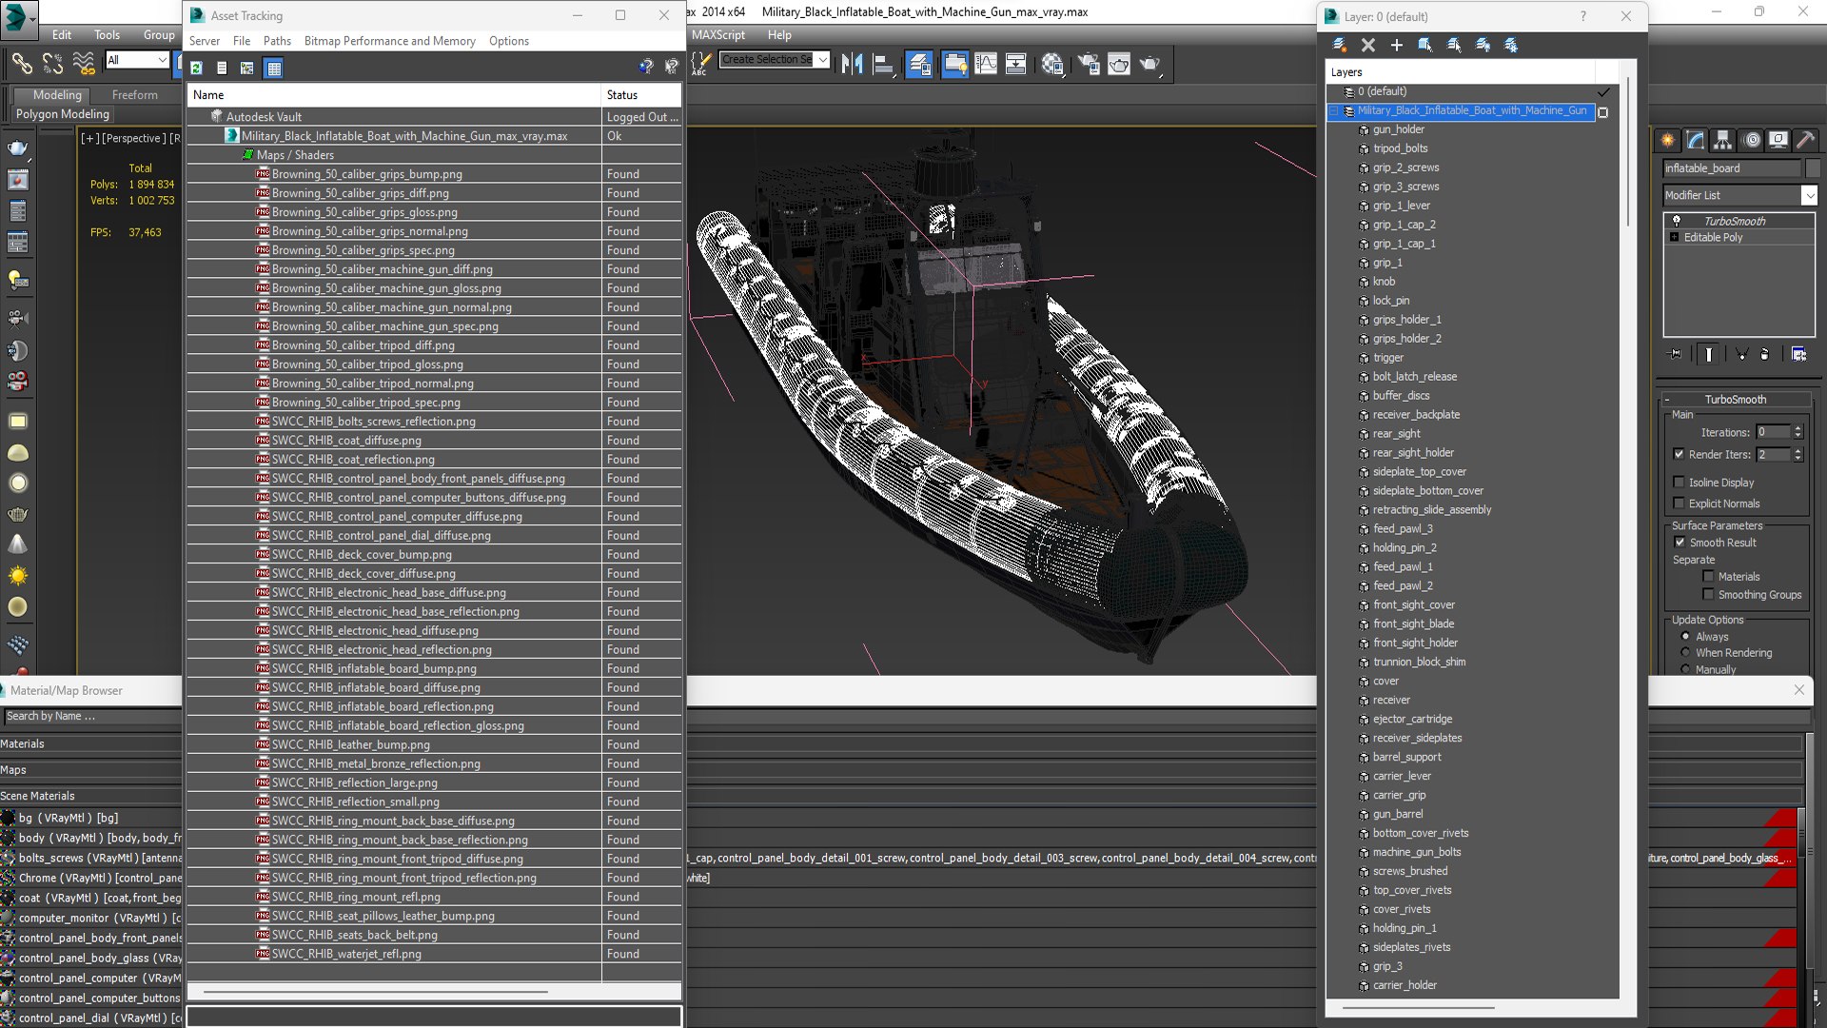Click the Layers column header
The width and height of the screenshot is (1827, 1028).
click(x=1460, y=72)
